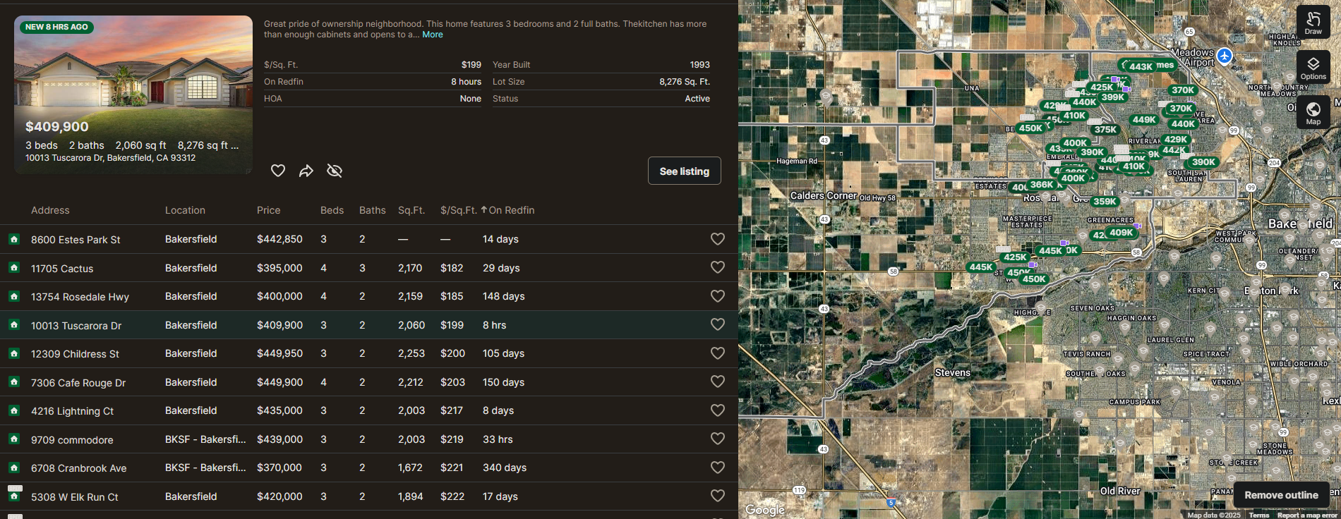Click the 375K map price marker

1105,130
